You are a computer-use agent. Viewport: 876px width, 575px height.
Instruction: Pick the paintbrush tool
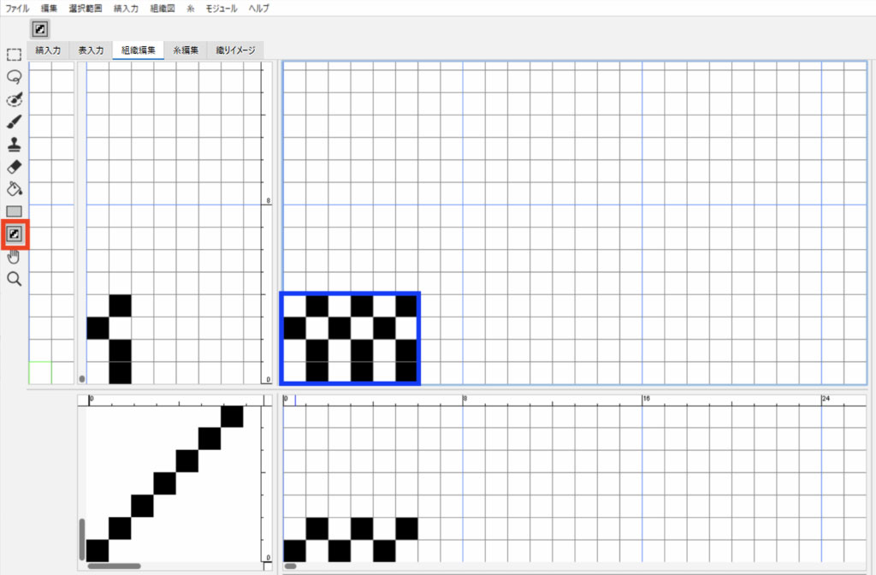pos(14,122)
